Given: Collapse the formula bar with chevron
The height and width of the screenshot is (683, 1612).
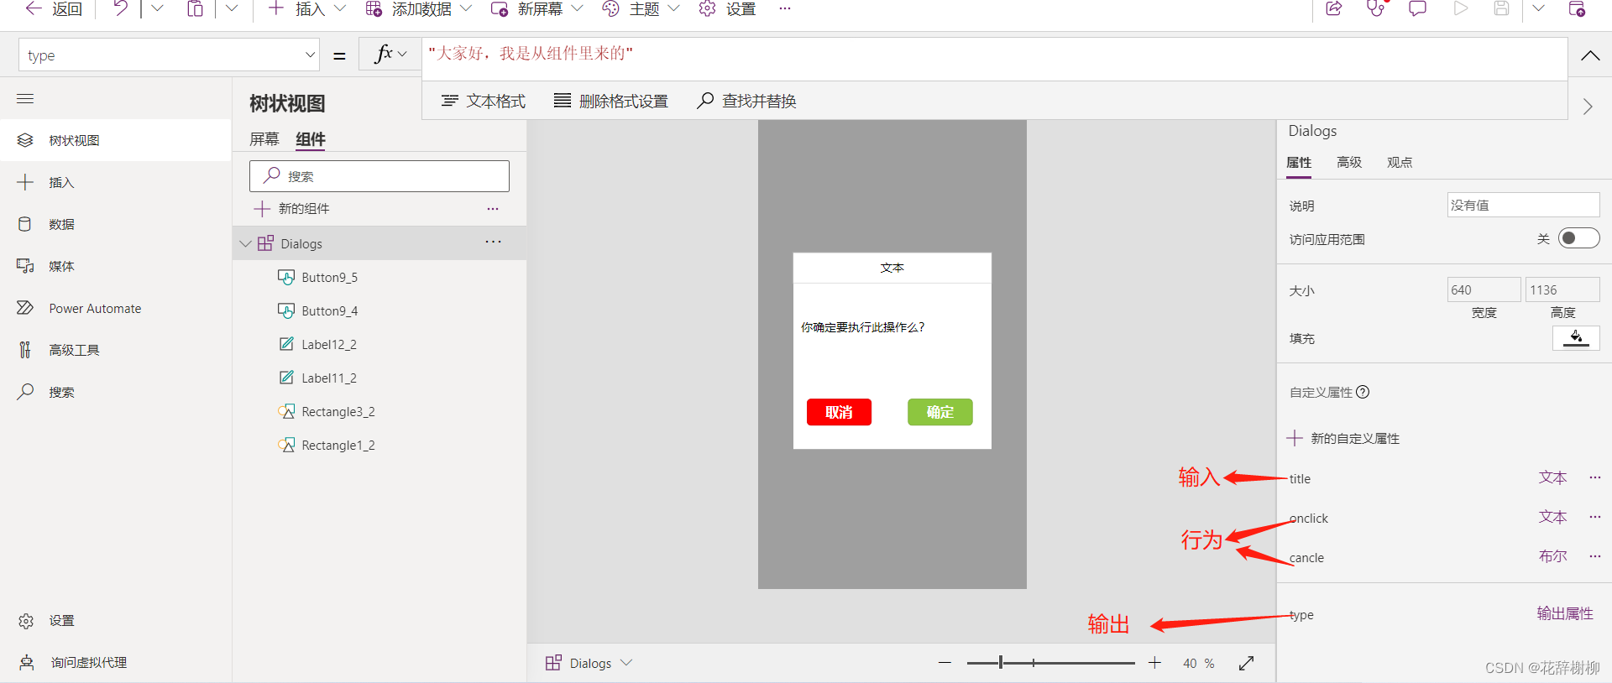Looking at the screenshot, I should click(1590, 55).
